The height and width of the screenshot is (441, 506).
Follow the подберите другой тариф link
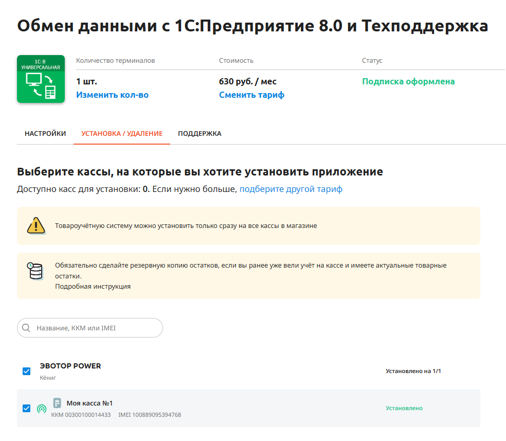pos(291,189)
